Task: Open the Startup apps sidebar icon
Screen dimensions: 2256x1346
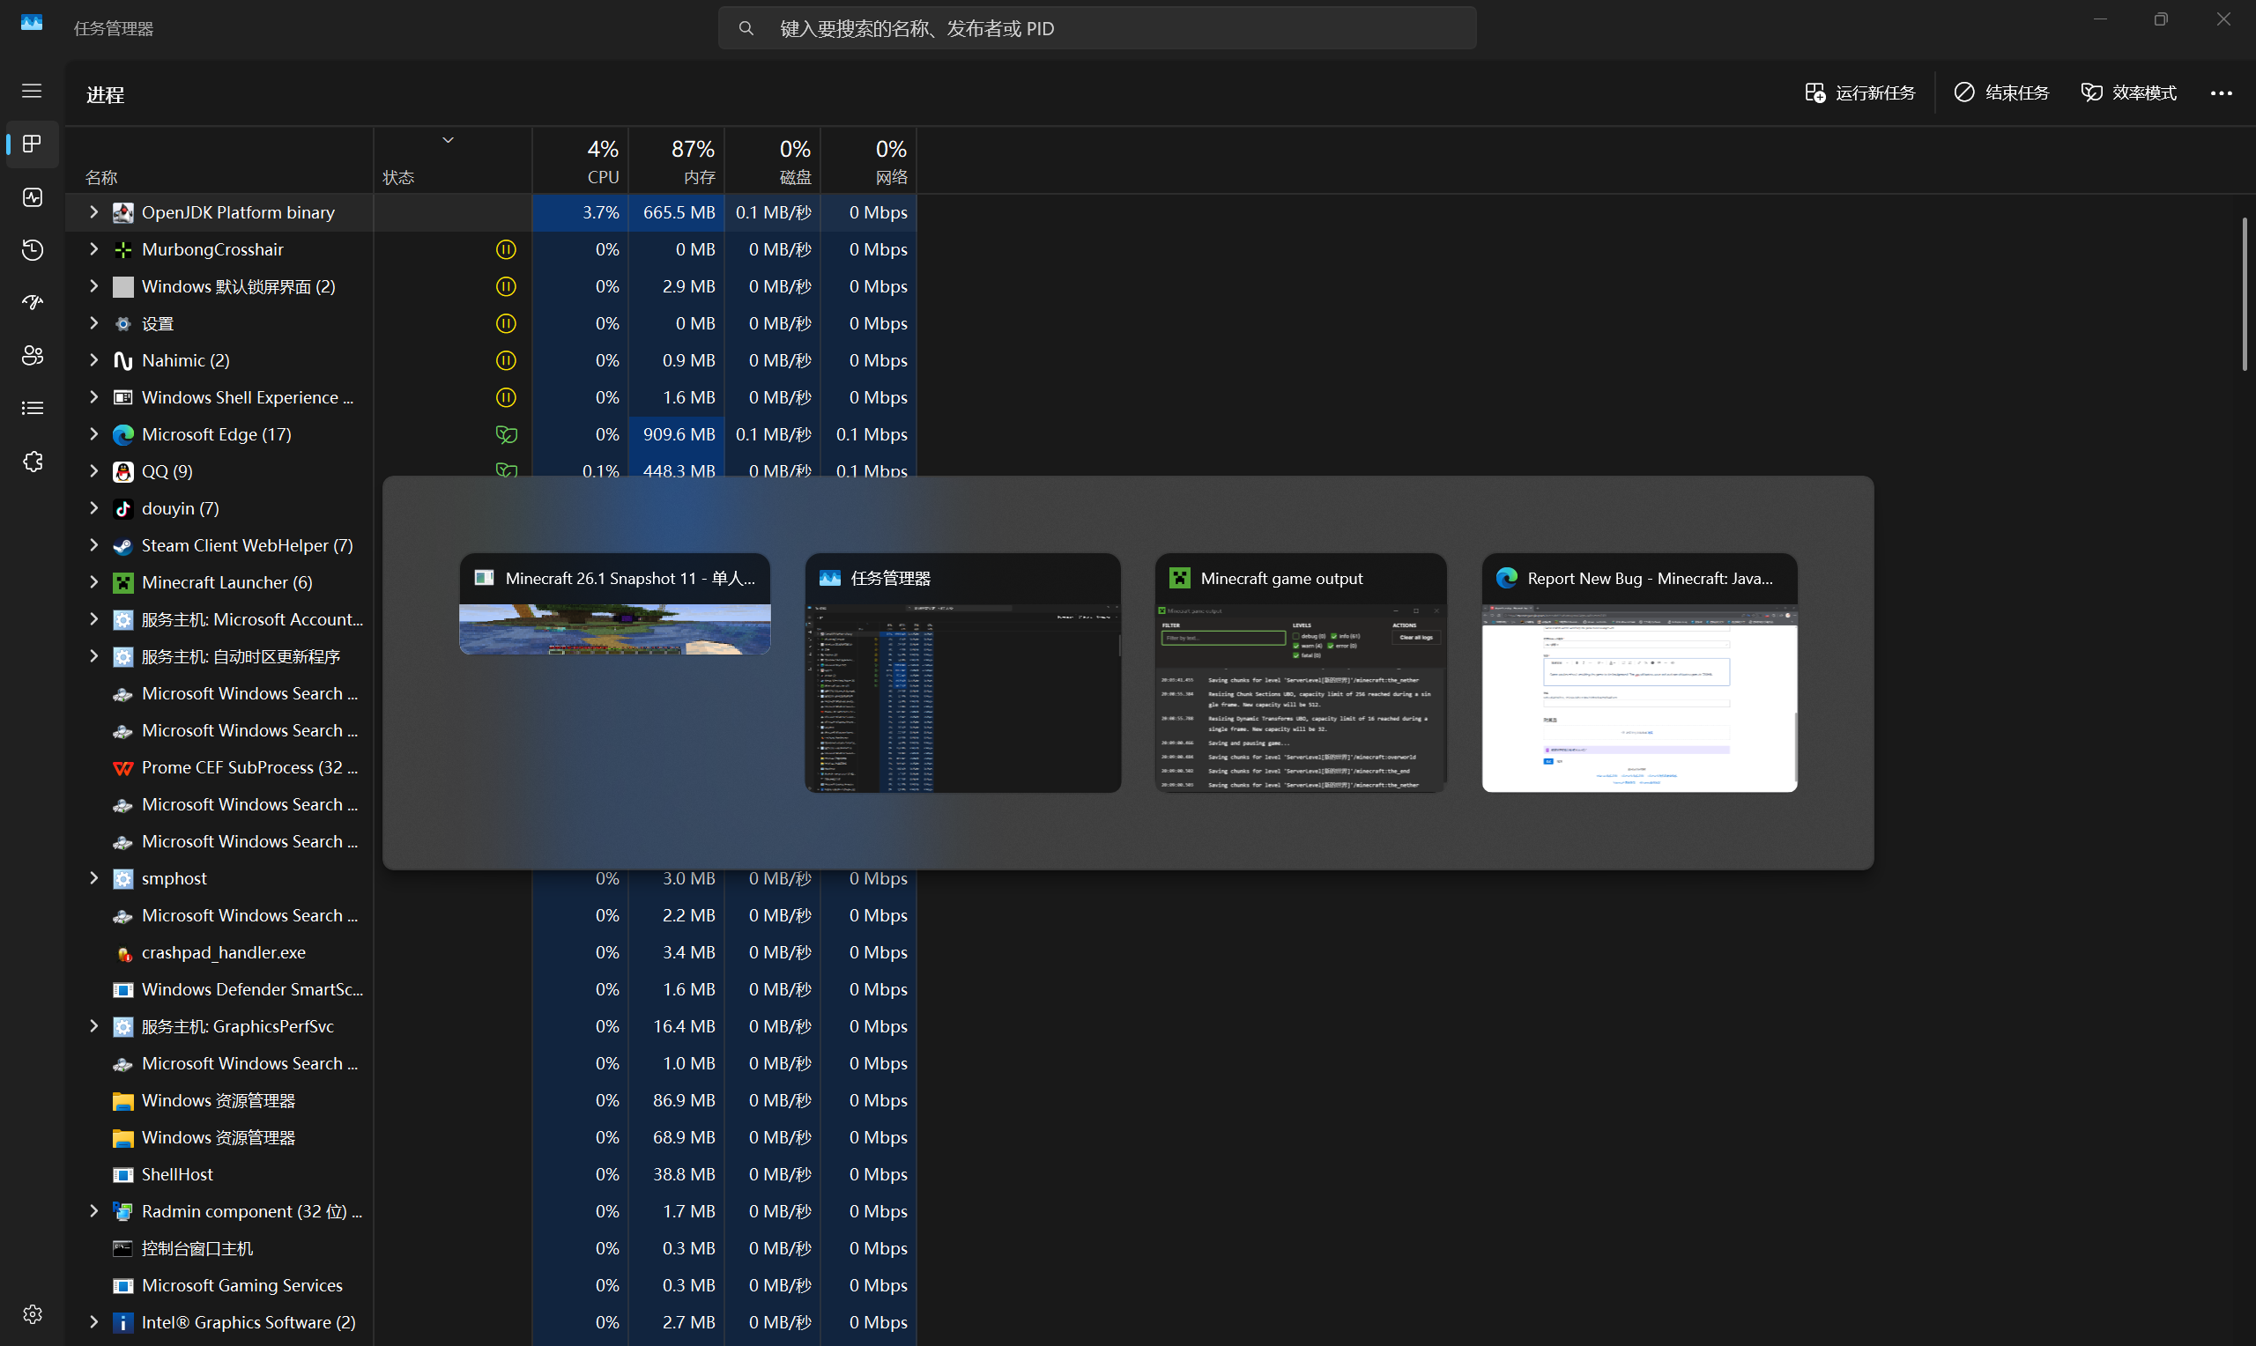Action: click(33, 302)
